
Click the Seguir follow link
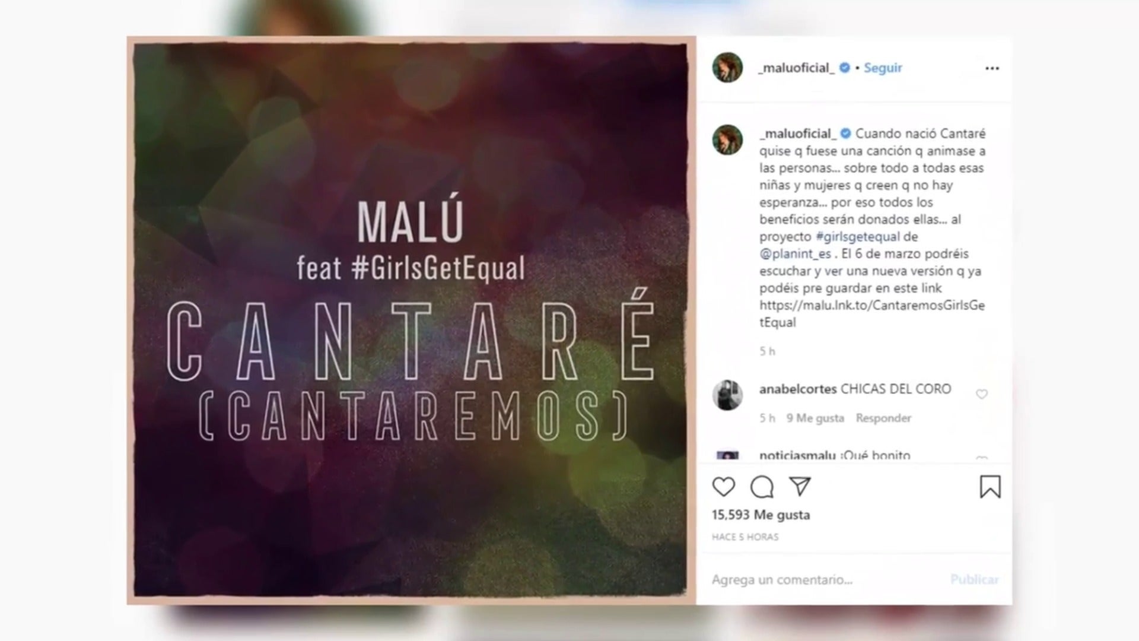tap(883, 68)
